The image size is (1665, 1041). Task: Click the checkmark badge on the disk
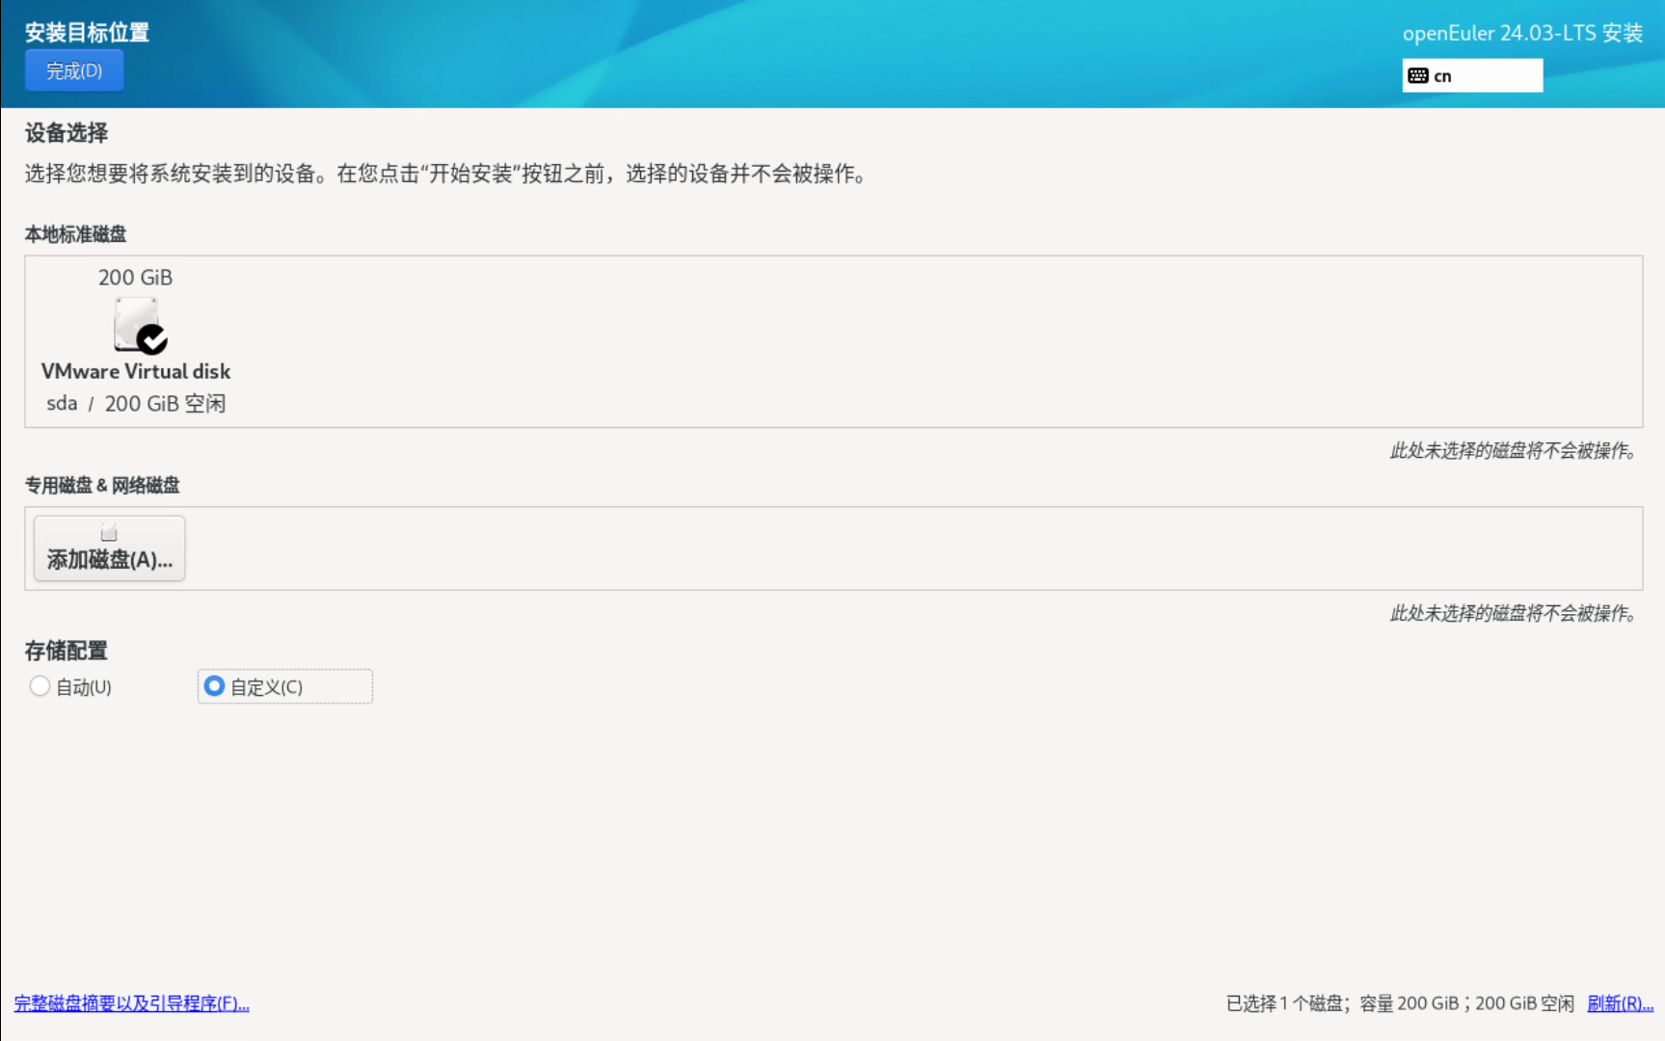coord(152,339)
